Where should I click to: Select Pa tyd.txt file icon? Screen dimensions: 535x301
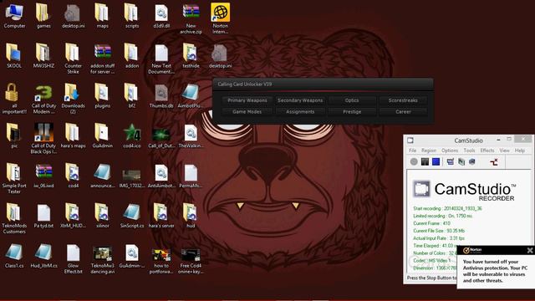click(43, 216)
